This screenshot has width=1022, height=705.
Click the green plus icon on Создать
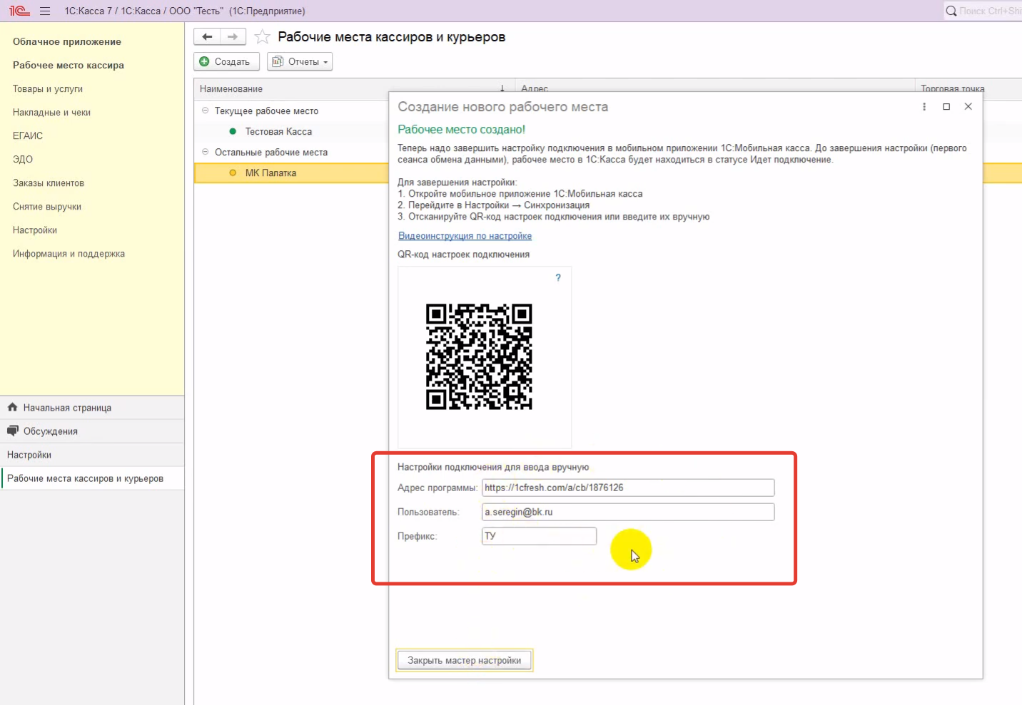tap(204, 61)
